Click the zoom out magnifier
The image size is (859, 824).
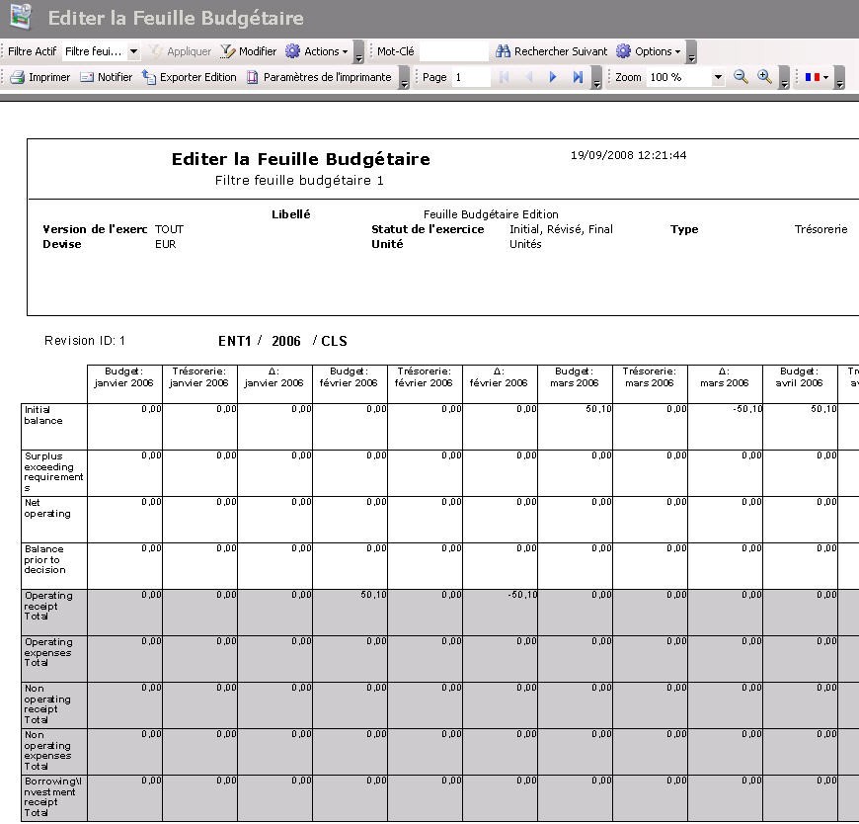[741, 77]
